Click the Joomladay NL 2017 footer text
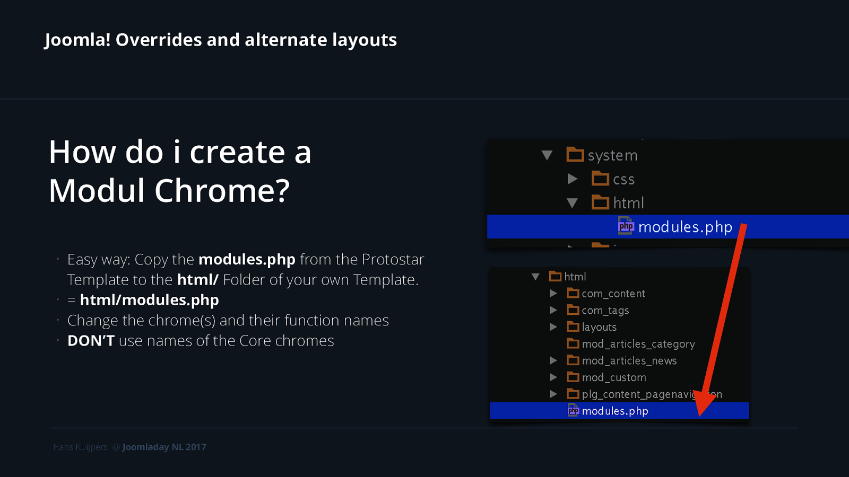The width and height of the screenshot is (849, 477). point(164,447)
